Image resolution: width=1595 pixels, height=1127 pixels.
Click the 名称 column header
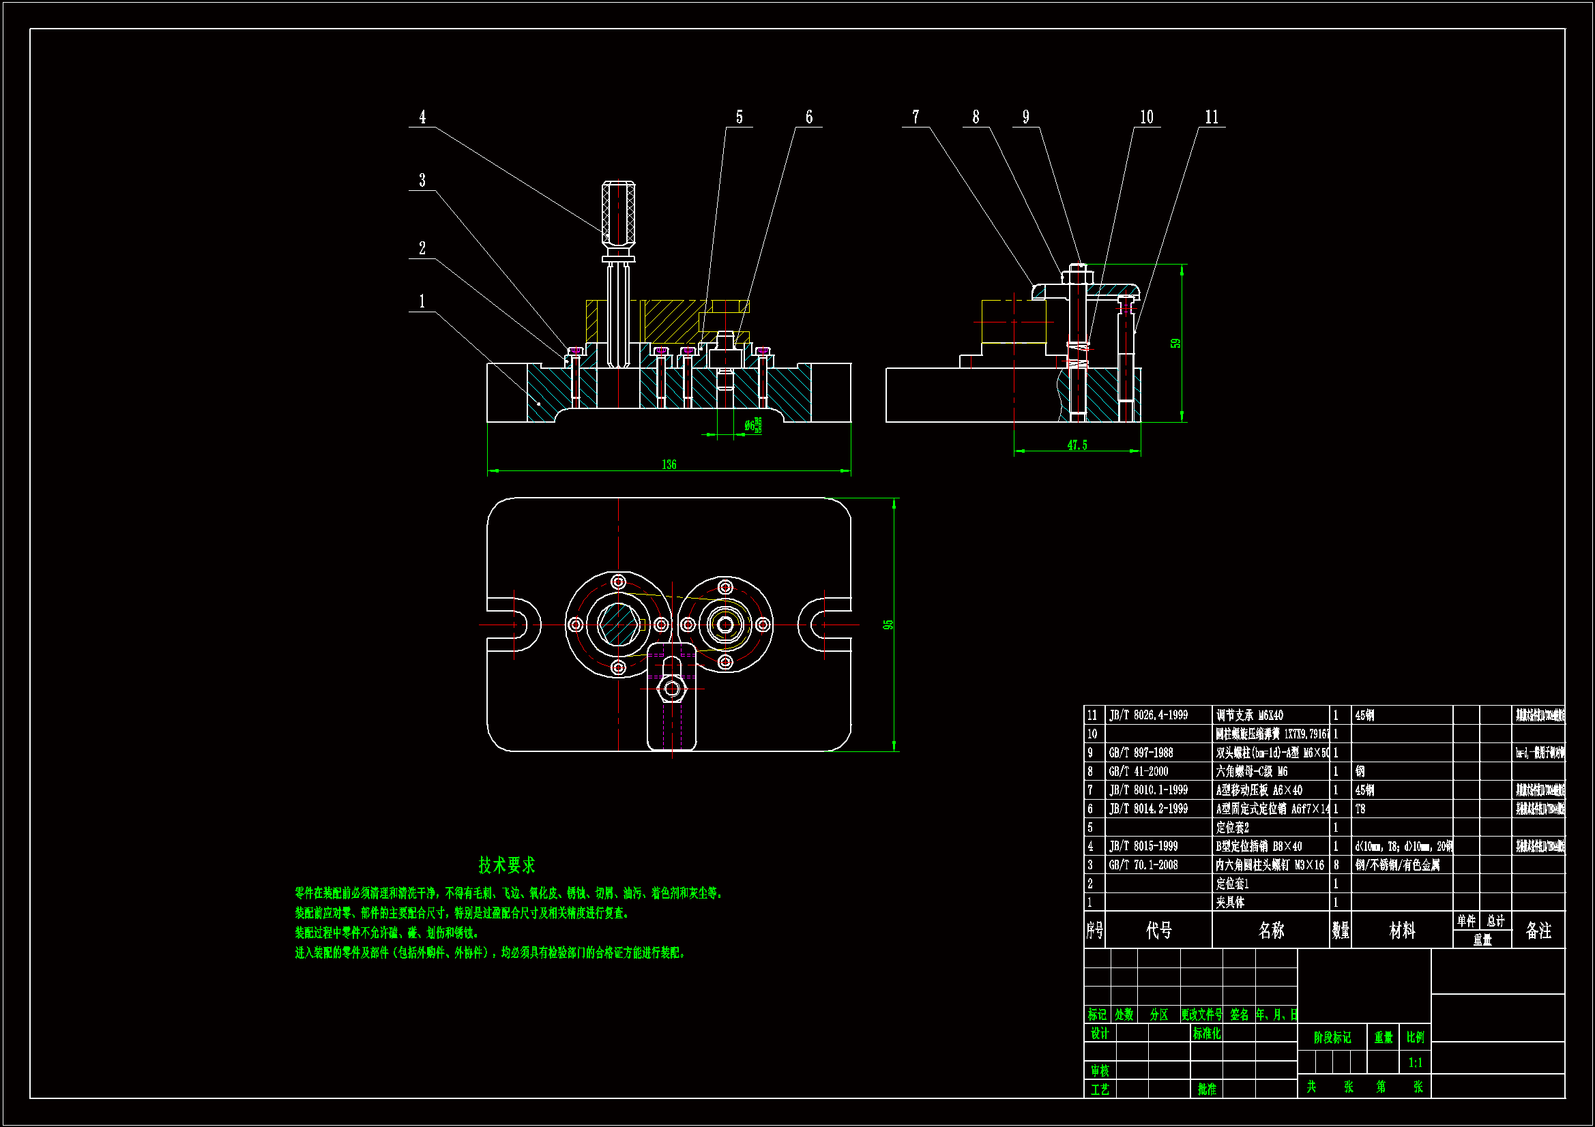(1271, 931)
